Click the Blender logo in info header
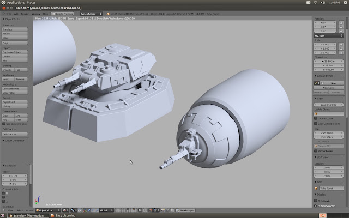 tap(108, 14)
